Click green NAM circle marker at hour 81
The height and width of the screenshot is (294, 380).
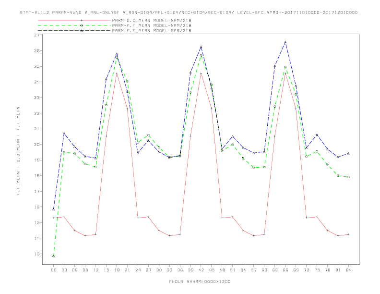click(338, 176)
